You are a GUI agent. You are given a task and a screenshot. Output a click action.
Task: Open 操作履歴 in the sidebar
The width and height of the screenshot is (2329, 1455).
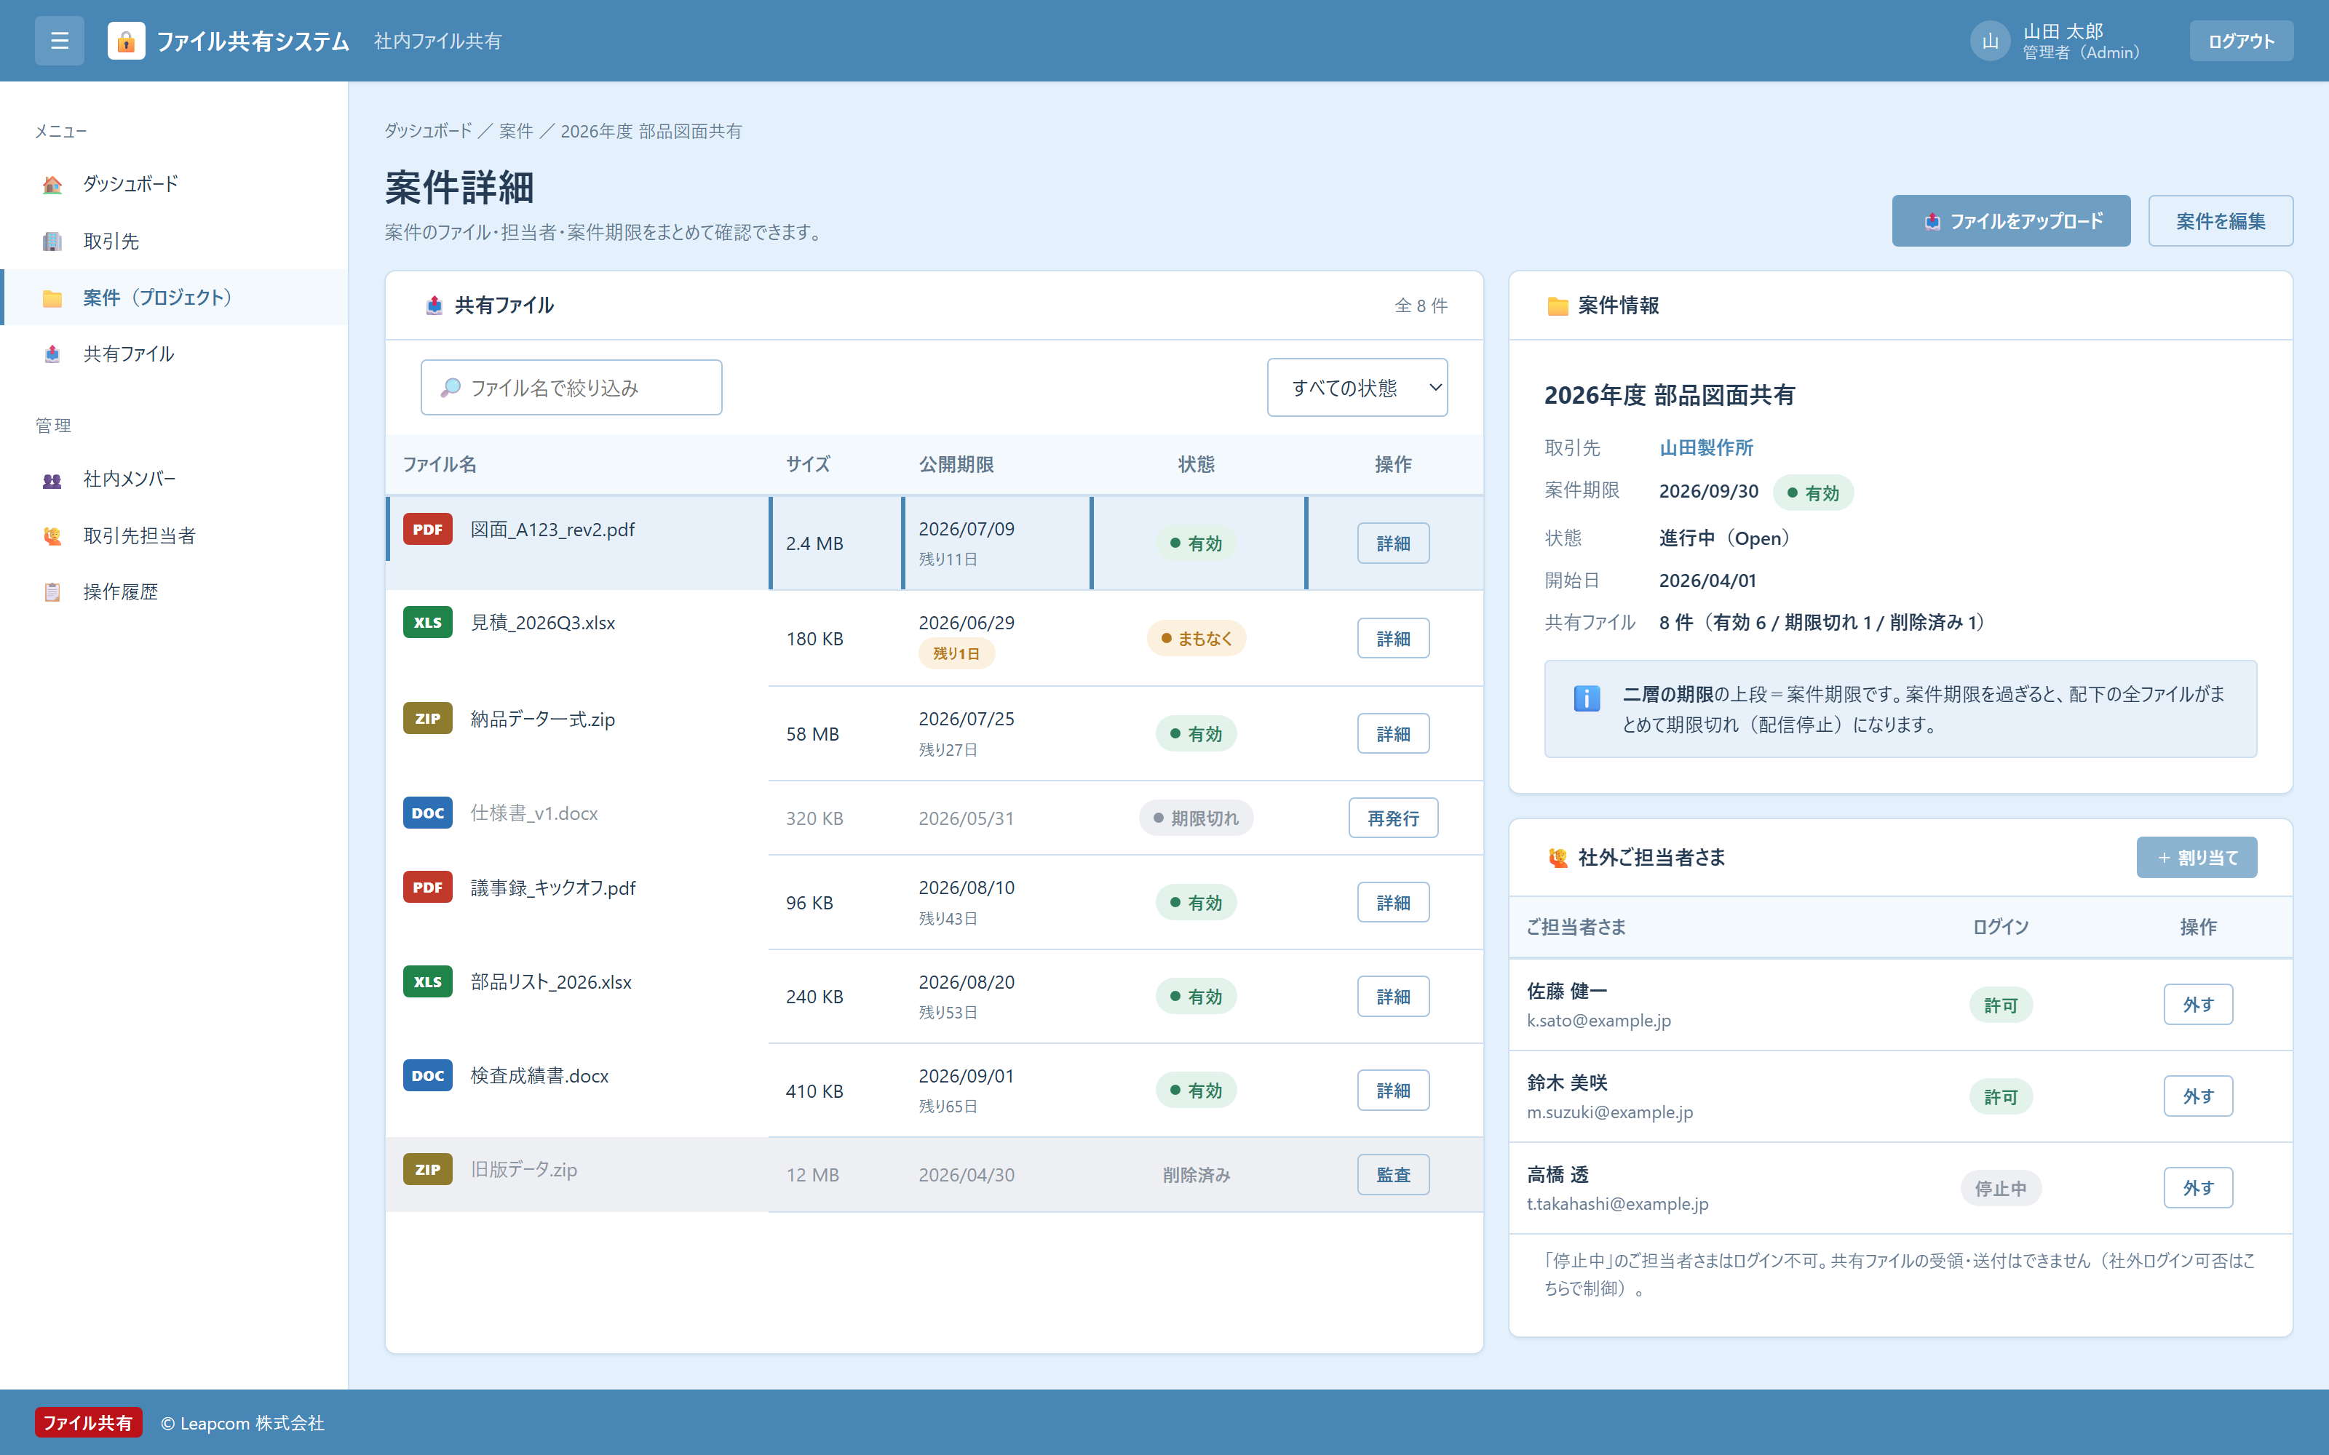173,591
